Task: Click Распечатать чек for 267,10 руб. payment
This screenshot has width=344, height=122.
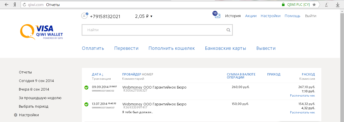Action: pyautogui.click(x=302, y=96)
